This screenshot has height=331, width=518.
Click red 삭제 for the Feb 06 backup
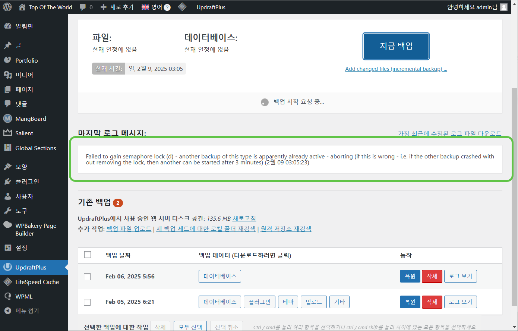click(x=432, y=276)
